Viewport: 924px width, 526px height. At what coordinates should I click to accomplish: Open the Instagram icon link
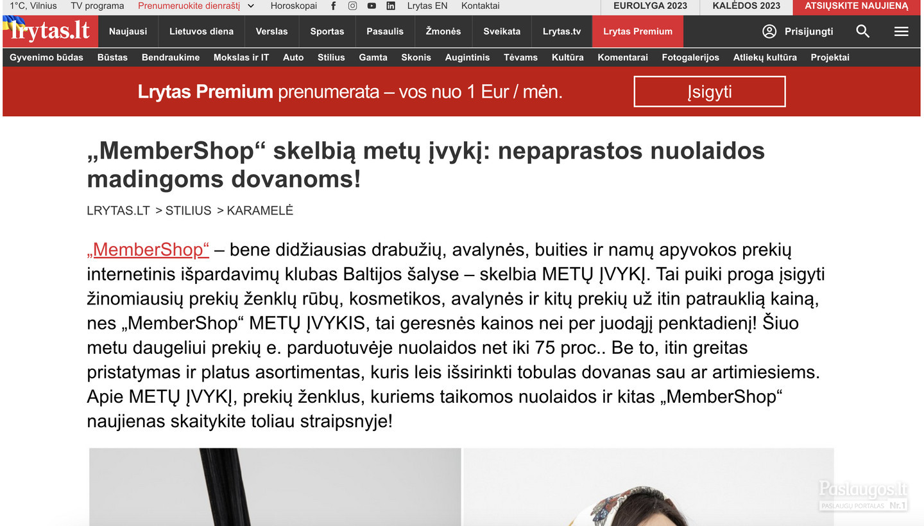[x=352, y=6]
